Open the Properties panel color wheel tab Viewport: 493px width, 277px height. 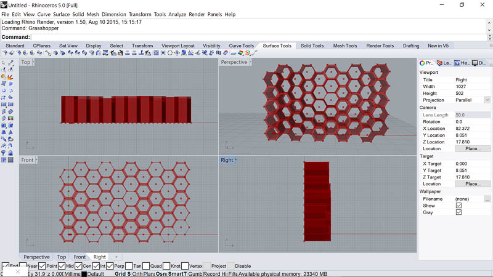426,63
